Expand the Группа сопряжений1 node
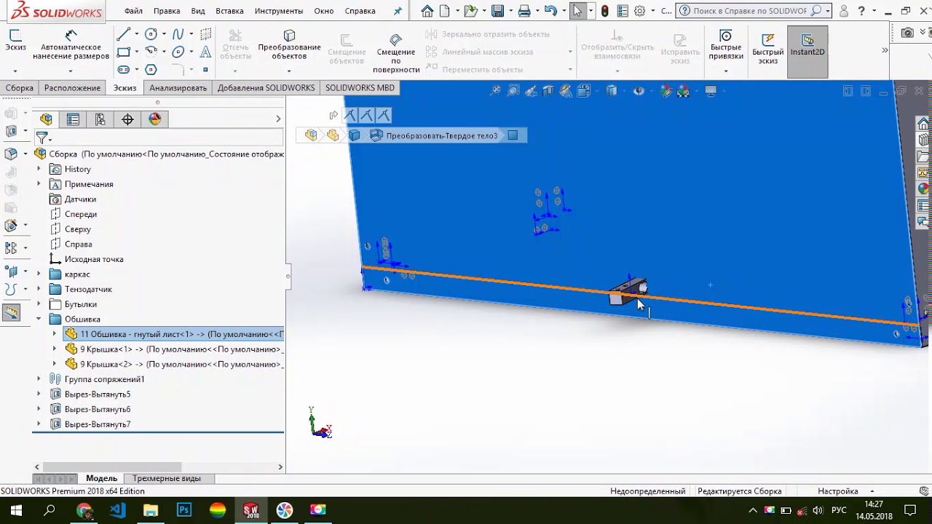 (x=39, y=379)
